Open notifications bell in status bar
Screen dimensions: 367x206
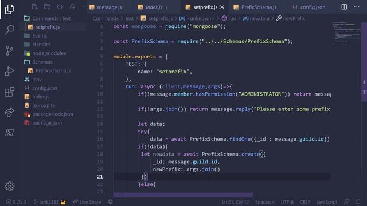[x=358, y=202]
